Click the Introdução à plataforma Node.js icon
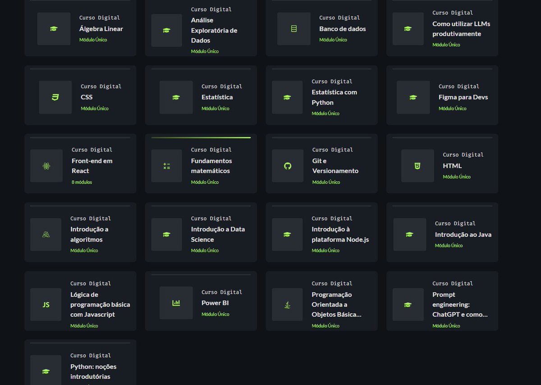 coord(287,235)
